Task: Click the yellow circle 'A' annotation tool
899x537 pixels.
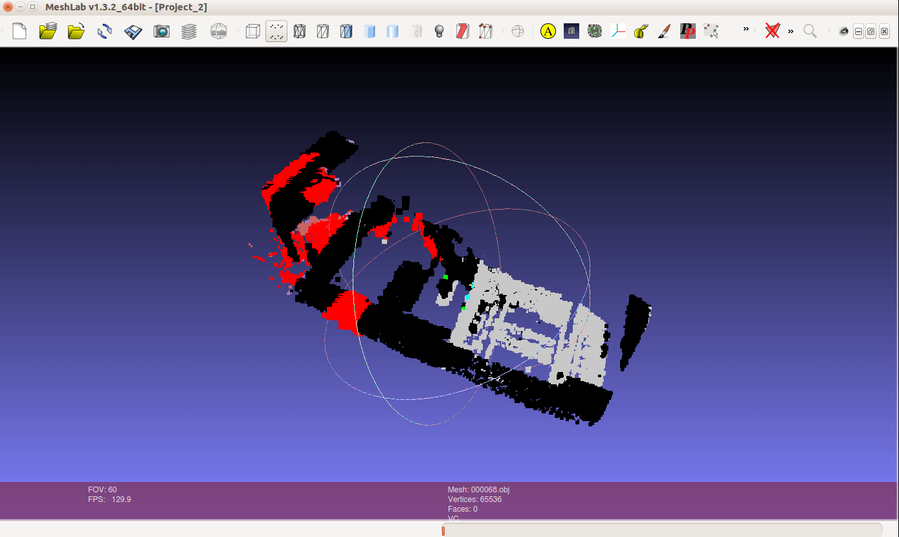Action: point(548,31)
